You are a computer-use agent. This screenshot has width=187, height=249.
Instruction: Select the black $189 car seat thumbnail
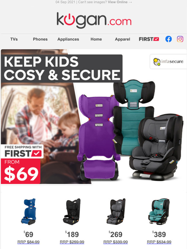coord(72,212)
